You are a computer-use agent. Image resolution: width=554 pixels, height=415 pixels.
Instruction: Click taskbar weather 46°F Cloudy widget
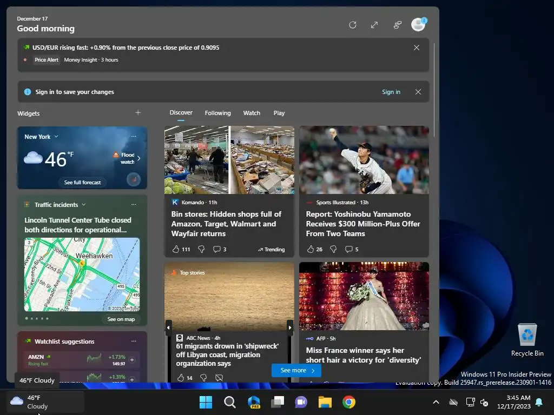(45, 402)
